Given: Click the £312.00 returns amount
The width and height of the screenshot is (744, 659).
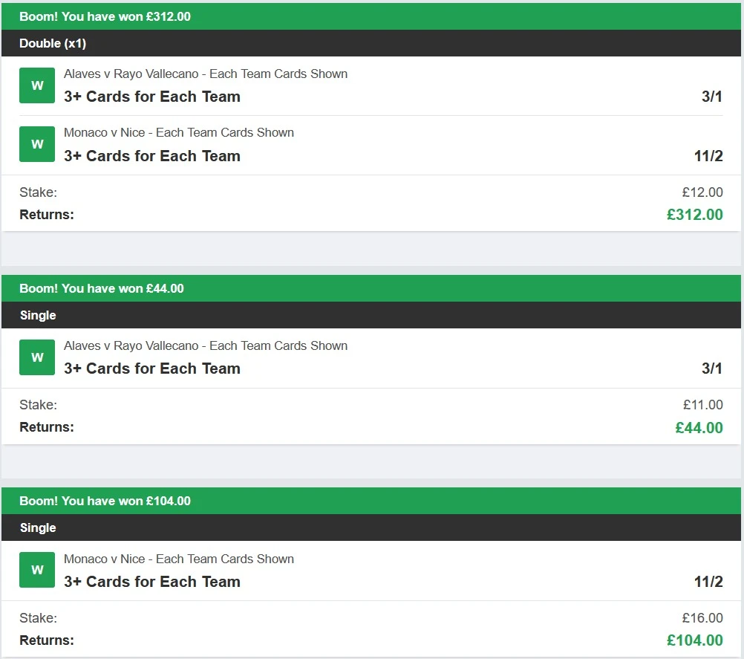Looking at the screenshot, I should (695, 215).
